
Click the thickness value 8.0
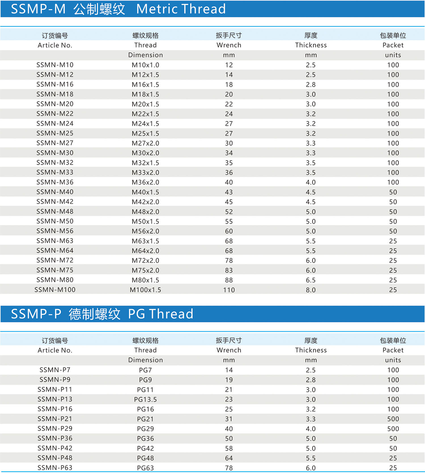click(311, 290)
